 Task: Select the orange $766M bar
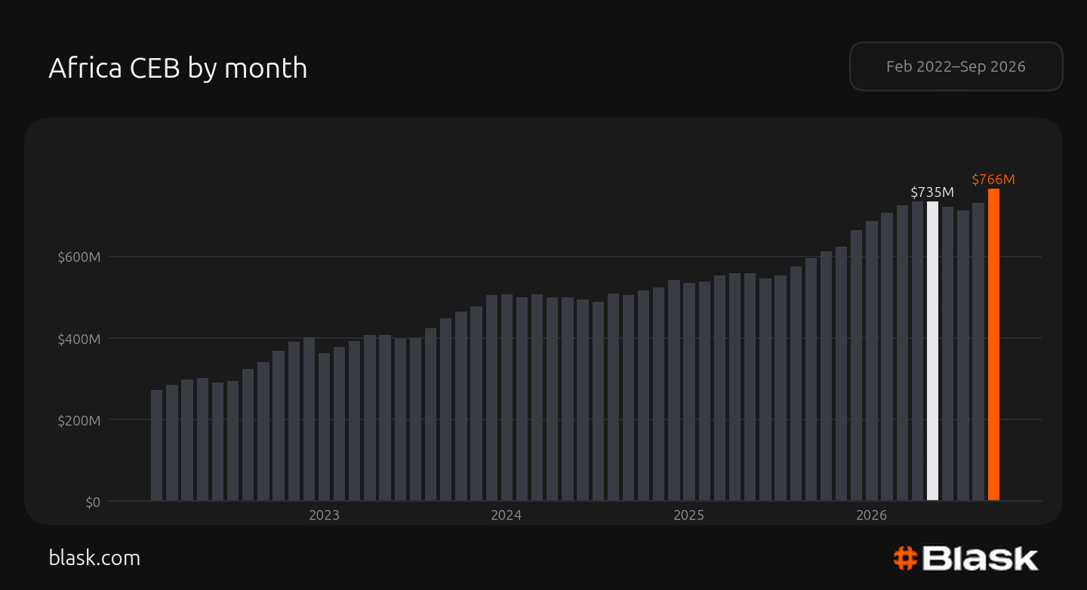click(993, 344)
